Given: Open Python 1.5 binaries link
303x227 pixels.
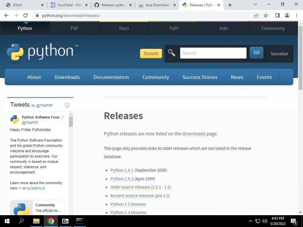Looking at the screenshot, I should [128, 204].
